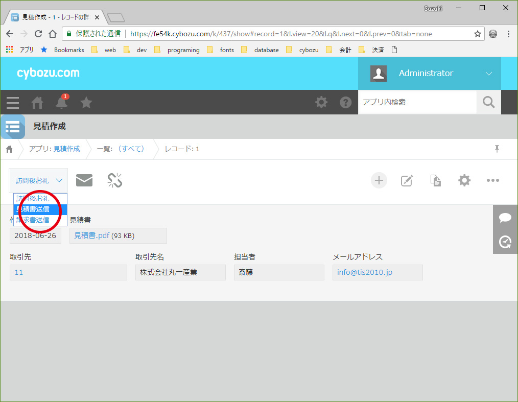Click the broken chain link icon
The height and width of the screenshot is (402, 518).
(115, 180)
